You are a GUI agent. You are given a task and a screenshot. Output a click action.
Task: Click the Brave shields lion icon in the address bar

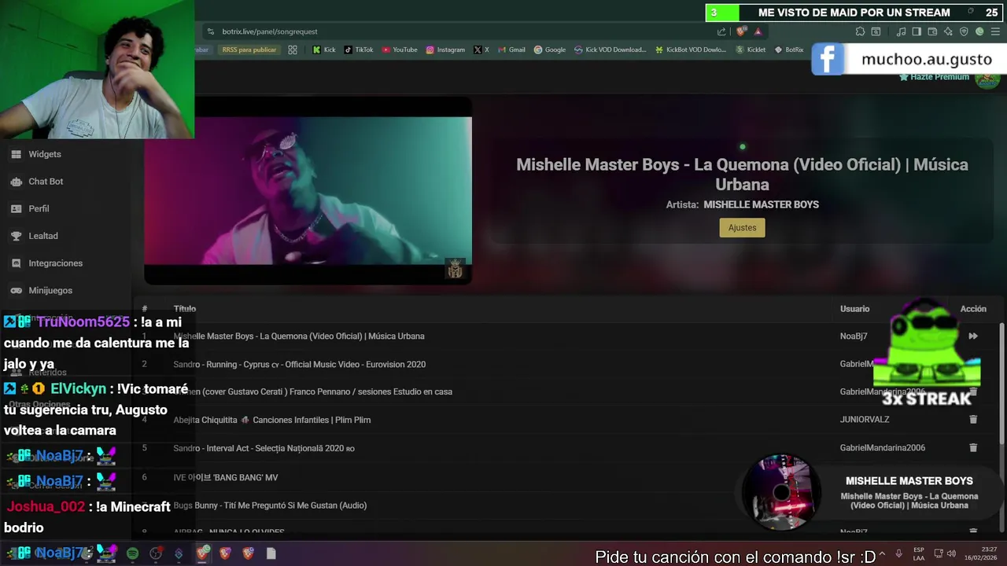[x=741, y=31]
